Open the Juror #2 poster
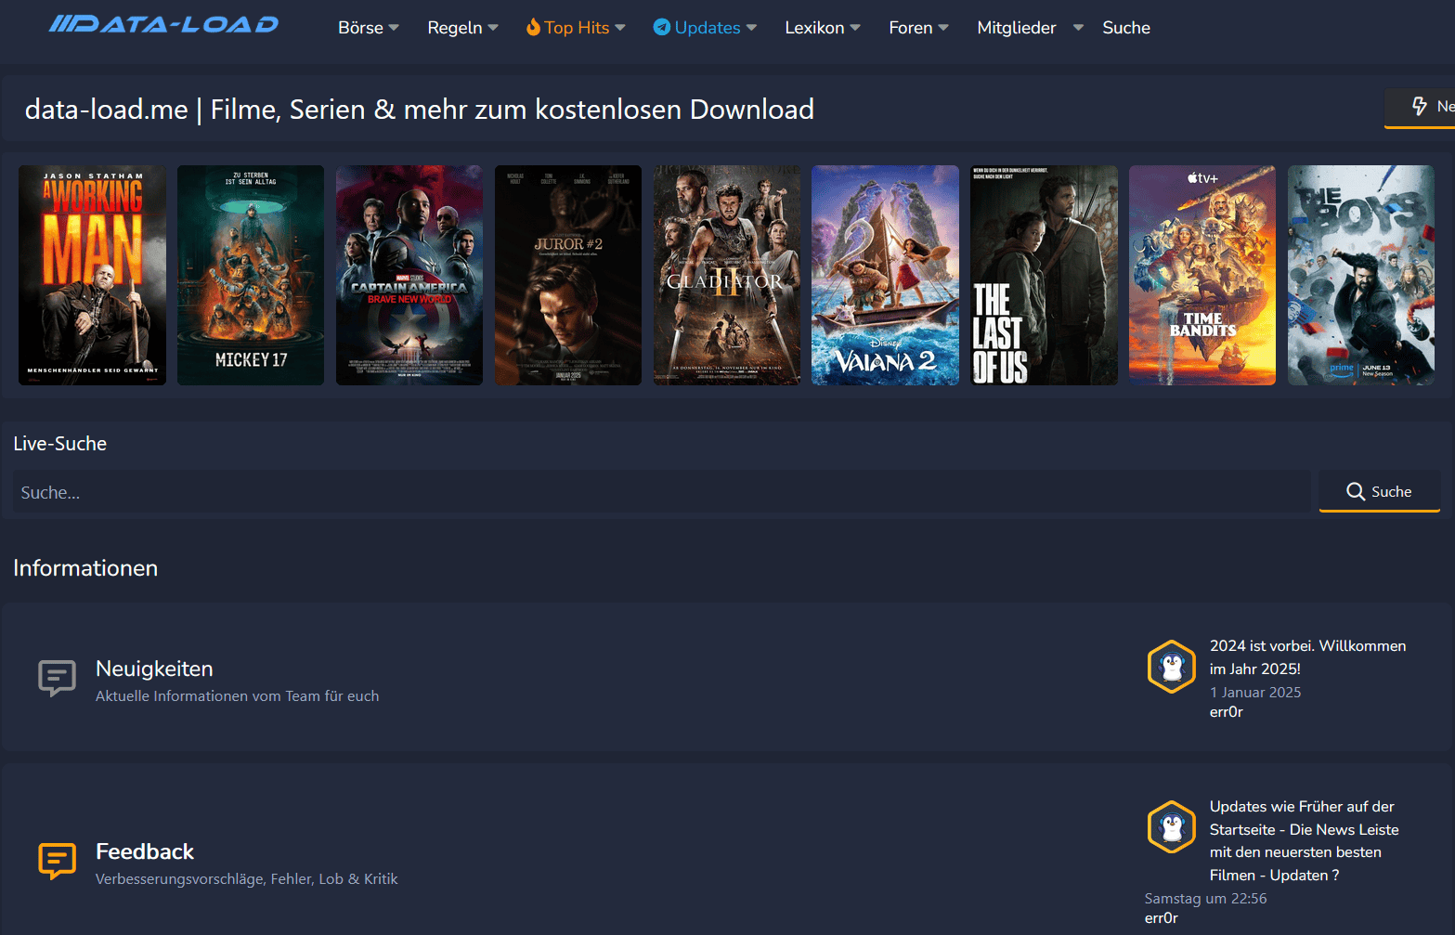 click(x=568, y=275)
